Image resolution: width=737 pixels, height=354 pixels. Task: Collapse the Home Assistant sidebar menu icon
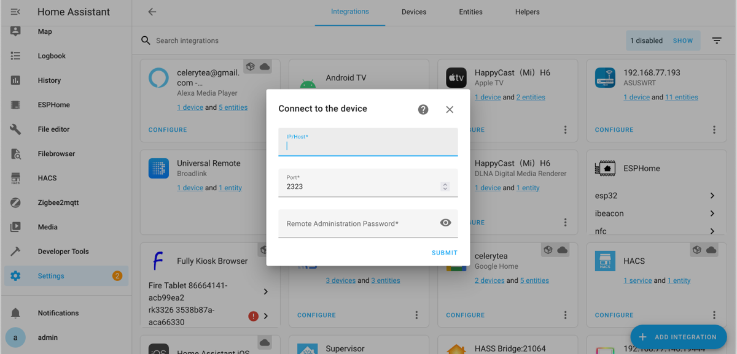(15, 12)
